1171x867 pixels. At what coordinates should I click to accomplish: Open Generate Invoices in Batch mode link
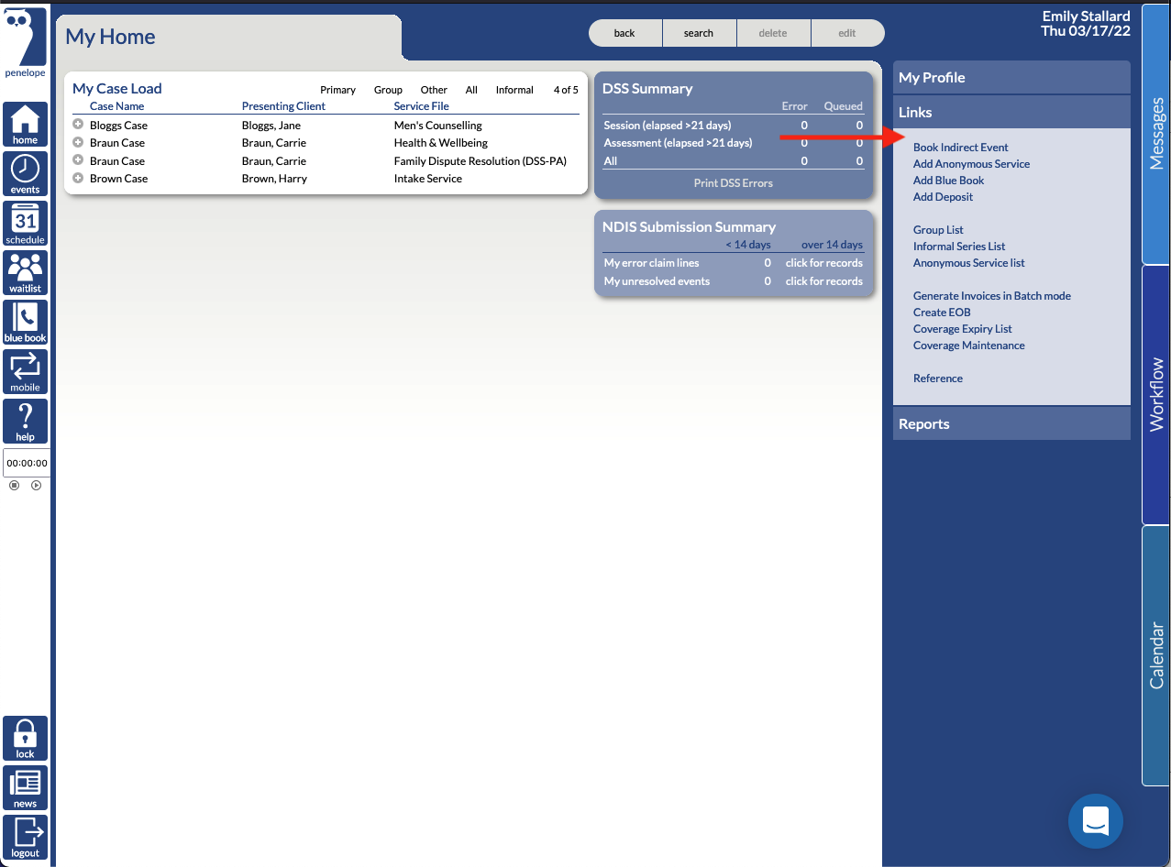click(991, 295)
